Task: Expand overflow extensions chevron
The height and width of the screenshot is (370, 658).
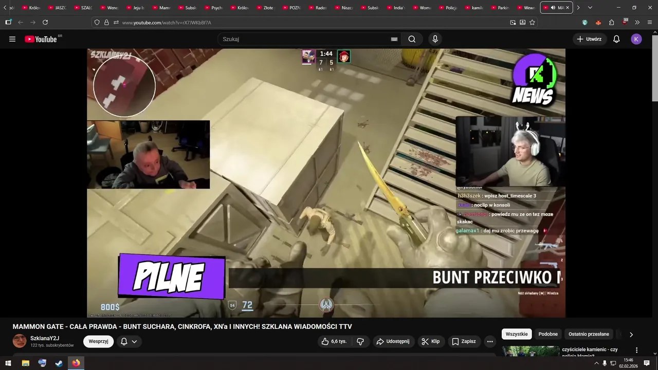Action: tap(637, 23)
